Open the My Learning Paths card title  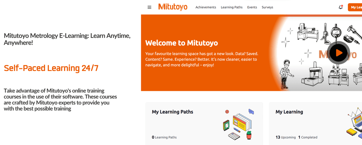point(172,112)
